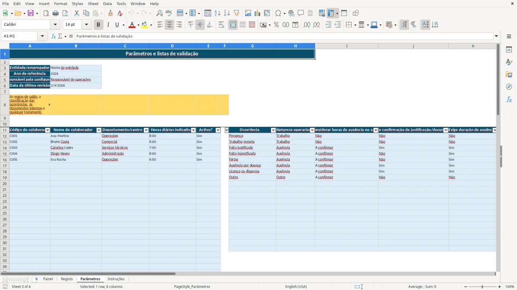Image resolution: width=517 pixels, height=290 pixels.
Task: Toggle Freeze Rows and Columns button
Action: [x=331, y=13]
